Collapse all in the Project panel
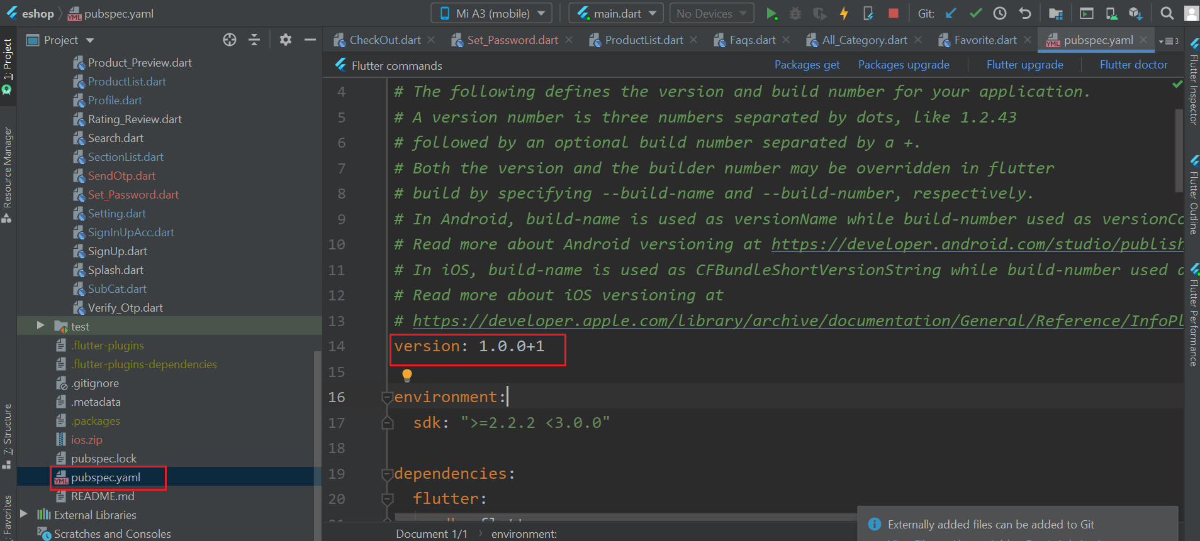The width and height of the screenshot is (1200, 541). coord(254,40)
